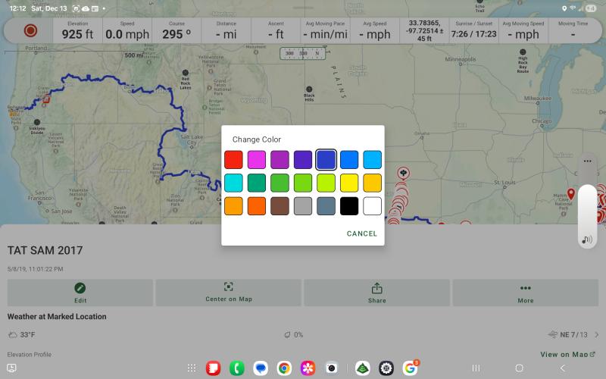
Task: Tap the High Rock Bay Route marker
Action: [523, 52]
